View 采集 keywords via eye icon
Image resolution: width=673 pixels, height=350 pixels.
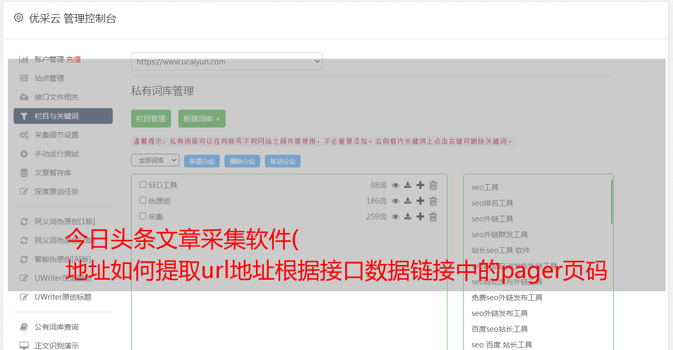point(396,217)
